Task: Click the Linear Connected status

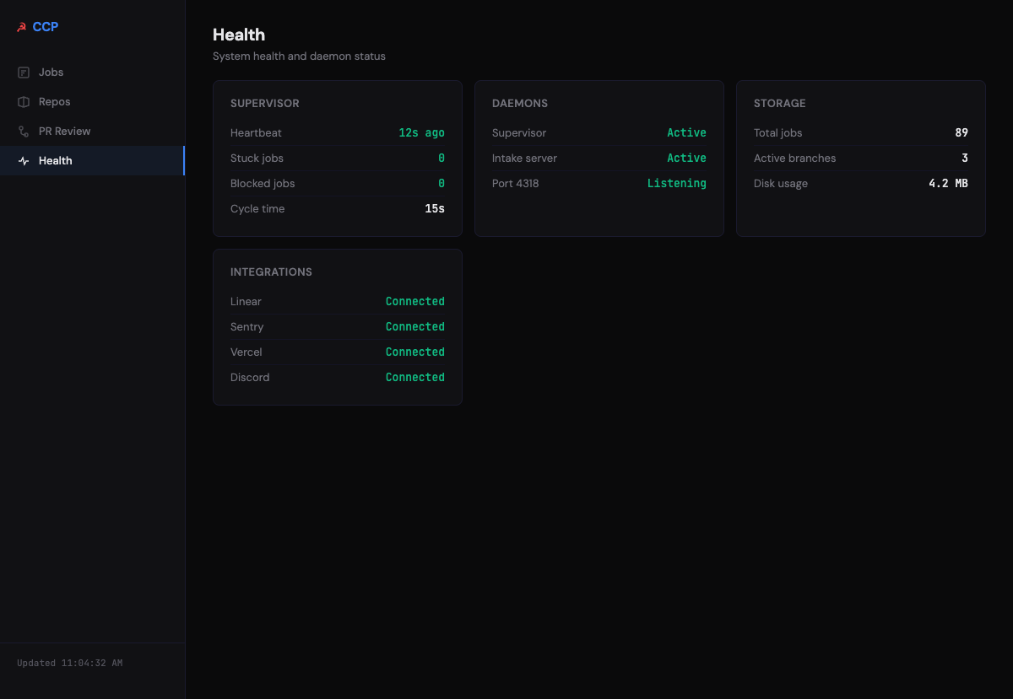Action: point(415,302)
